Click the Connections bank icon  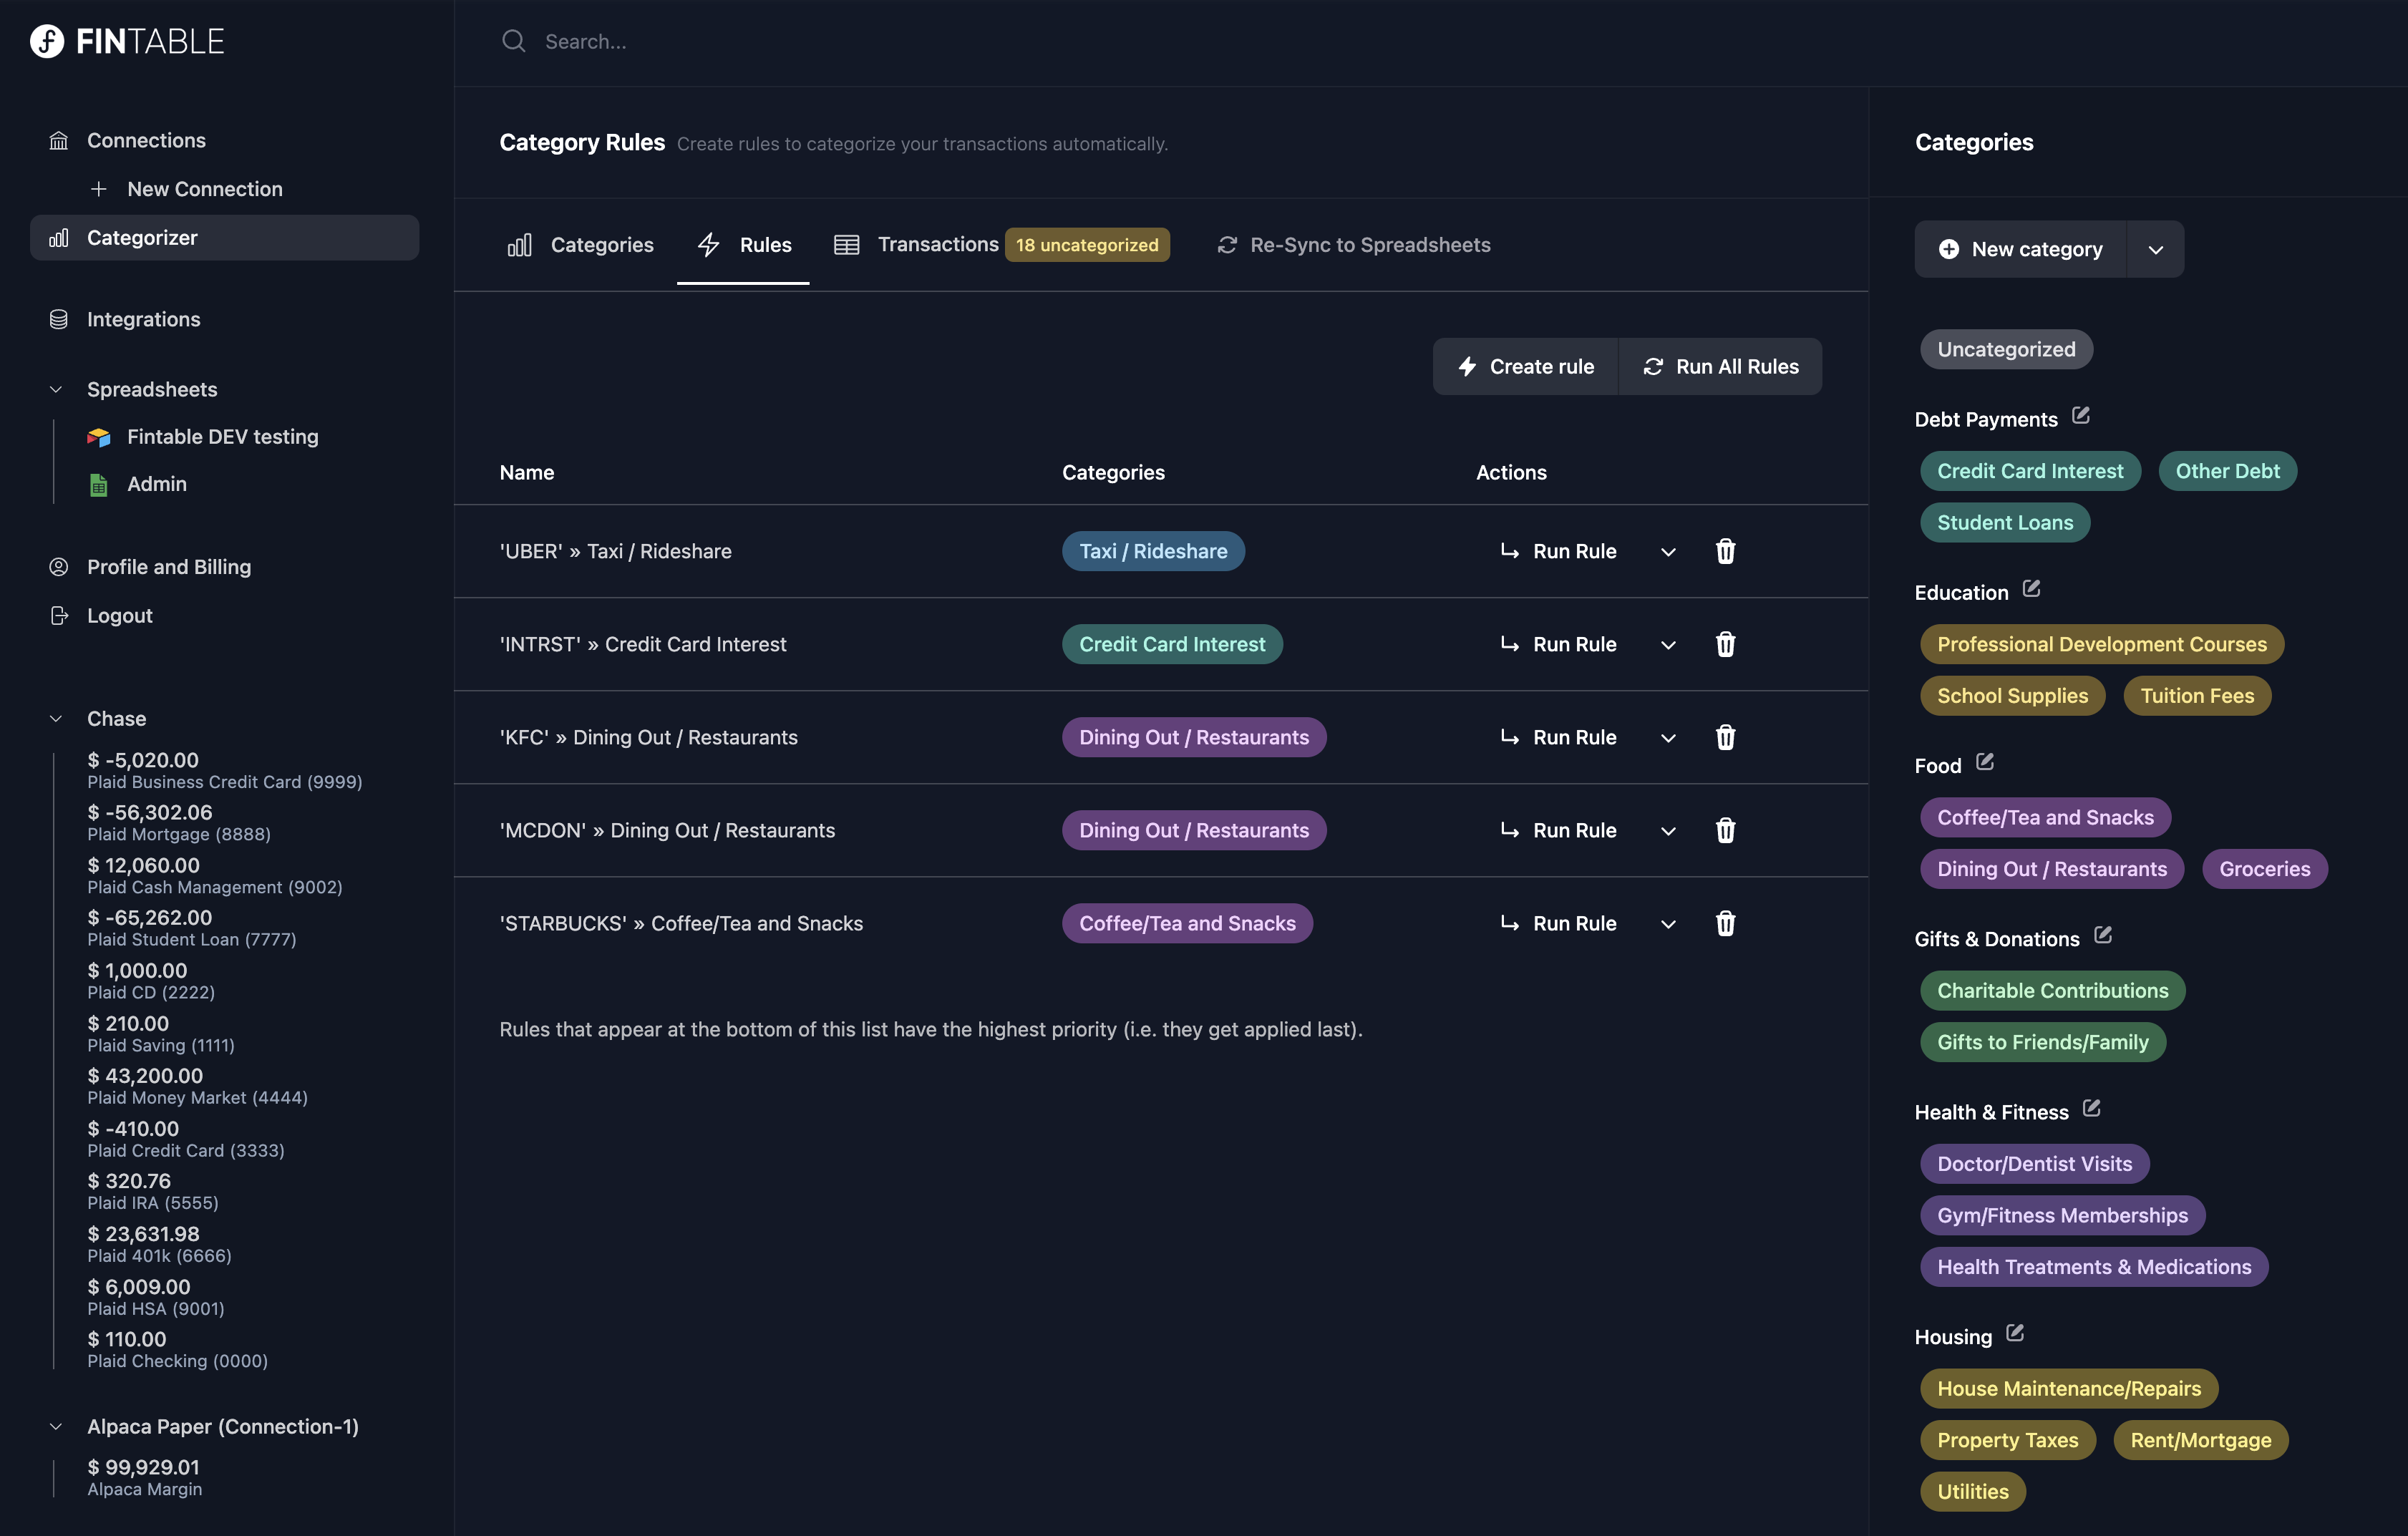pyautogui.click(x=59, y=140)
